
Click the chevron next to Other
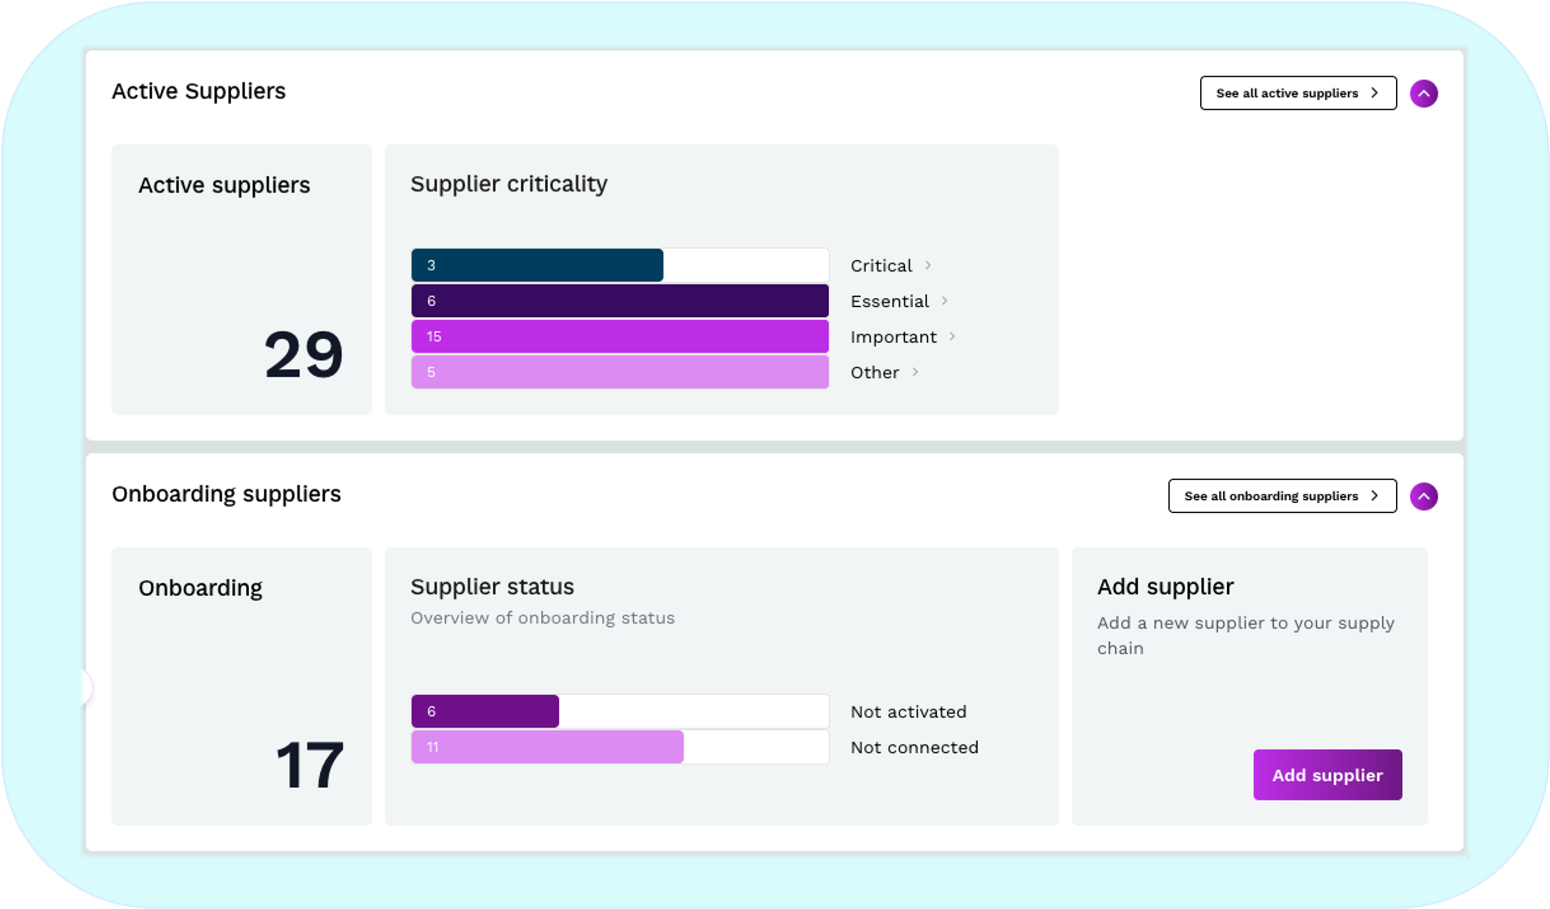tap(915, 372)
